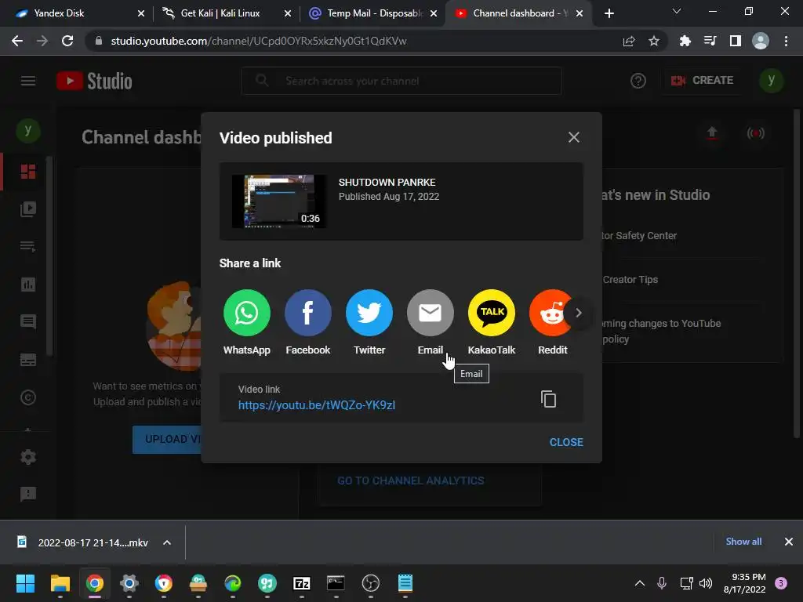
Task: Open Playlists section in the sidebar
Action: (x=28, y=247)
